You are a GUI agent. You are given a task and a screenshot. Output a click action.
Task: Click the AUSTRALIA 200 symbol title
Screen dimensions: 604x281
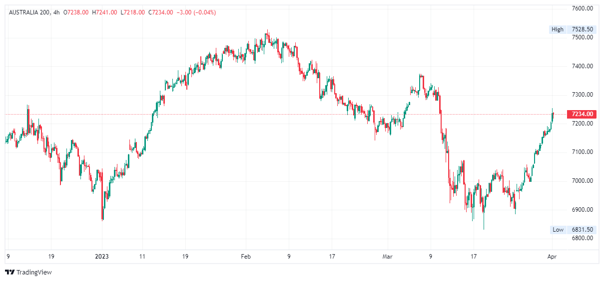(29, 12)
